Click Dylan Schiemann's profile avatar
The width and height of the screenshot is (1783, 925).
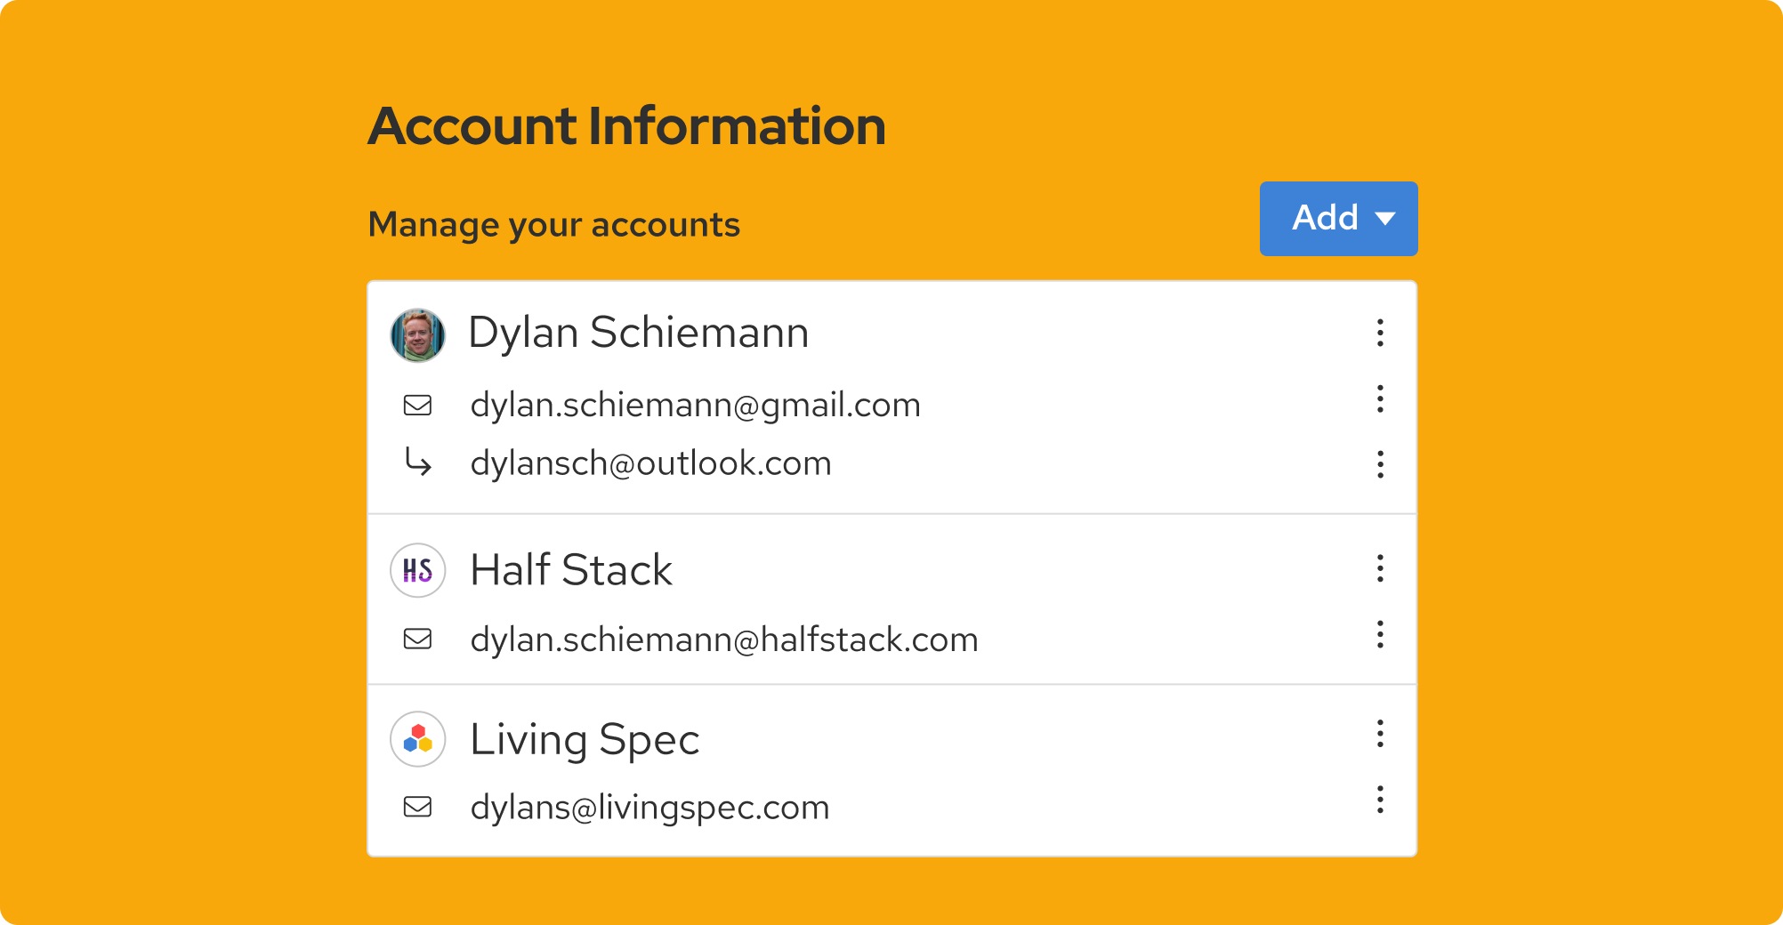tap(418, 335)
